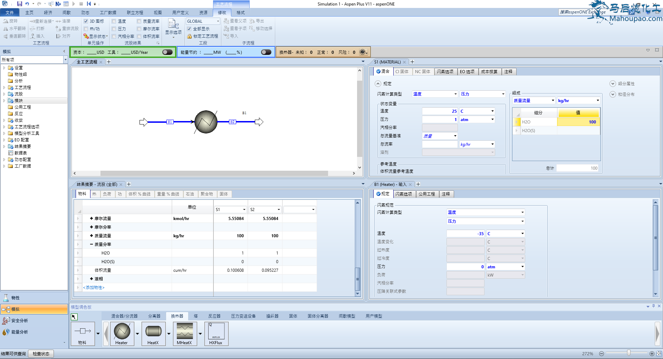Open the flash options (闪蒸选项) tab of S1
This screenshot has width=663, height=359.
click(445, 72)
